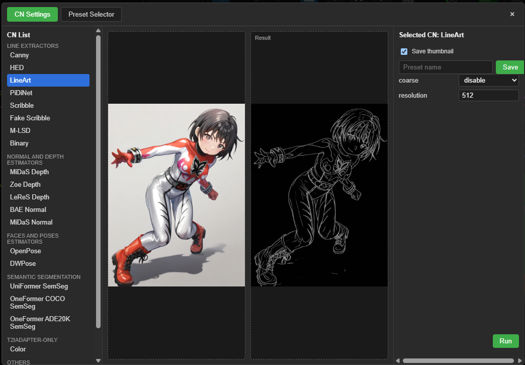Click the horizontal scrollbar left arrow
The height and width of the screenshot is (365, 525).
398,360
